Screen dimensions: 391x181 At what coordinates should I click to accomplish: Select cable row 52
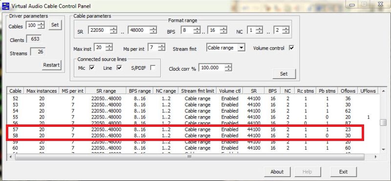click(193, 99)
